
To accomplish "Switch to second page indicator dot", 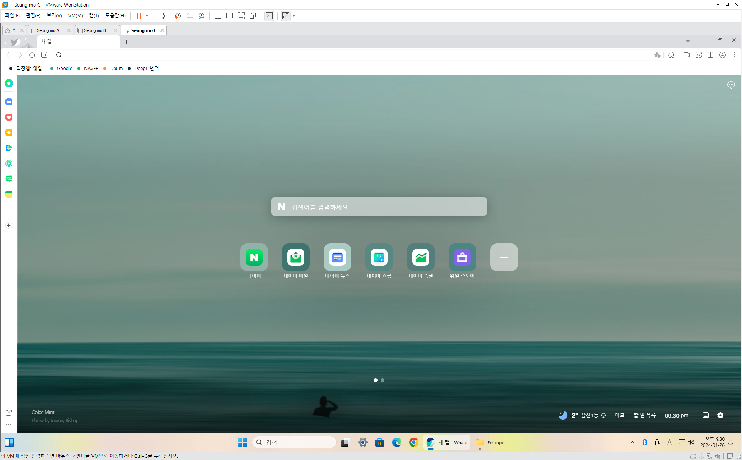I will point(383,380).
